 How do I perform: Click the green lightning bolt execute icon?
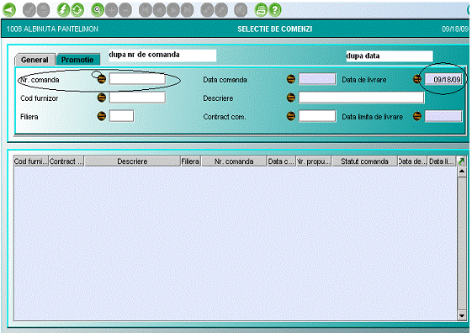pyautogui.click(x=63, y=10)
